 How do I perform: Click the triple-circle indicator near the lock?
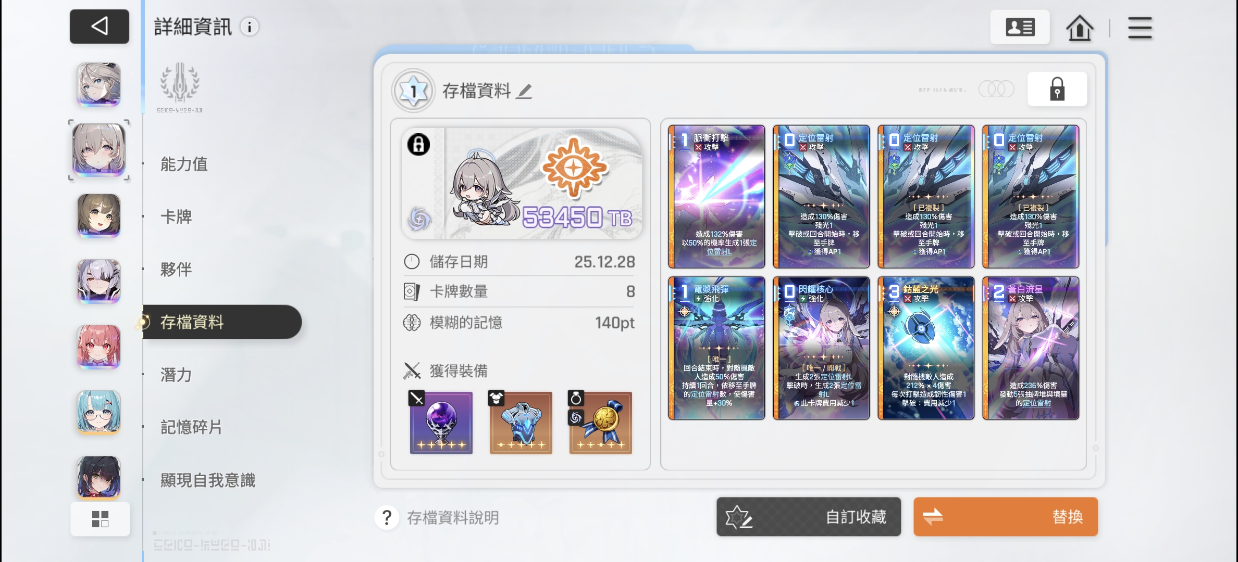(996, 89)
